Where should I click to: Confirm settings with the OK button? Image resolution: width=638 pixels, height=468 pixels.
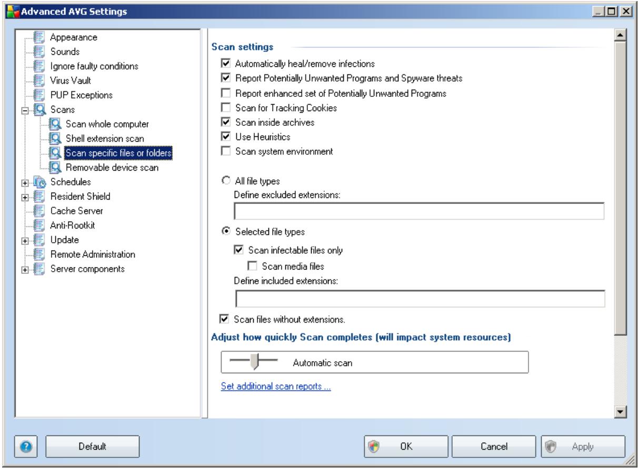point(406,446)
